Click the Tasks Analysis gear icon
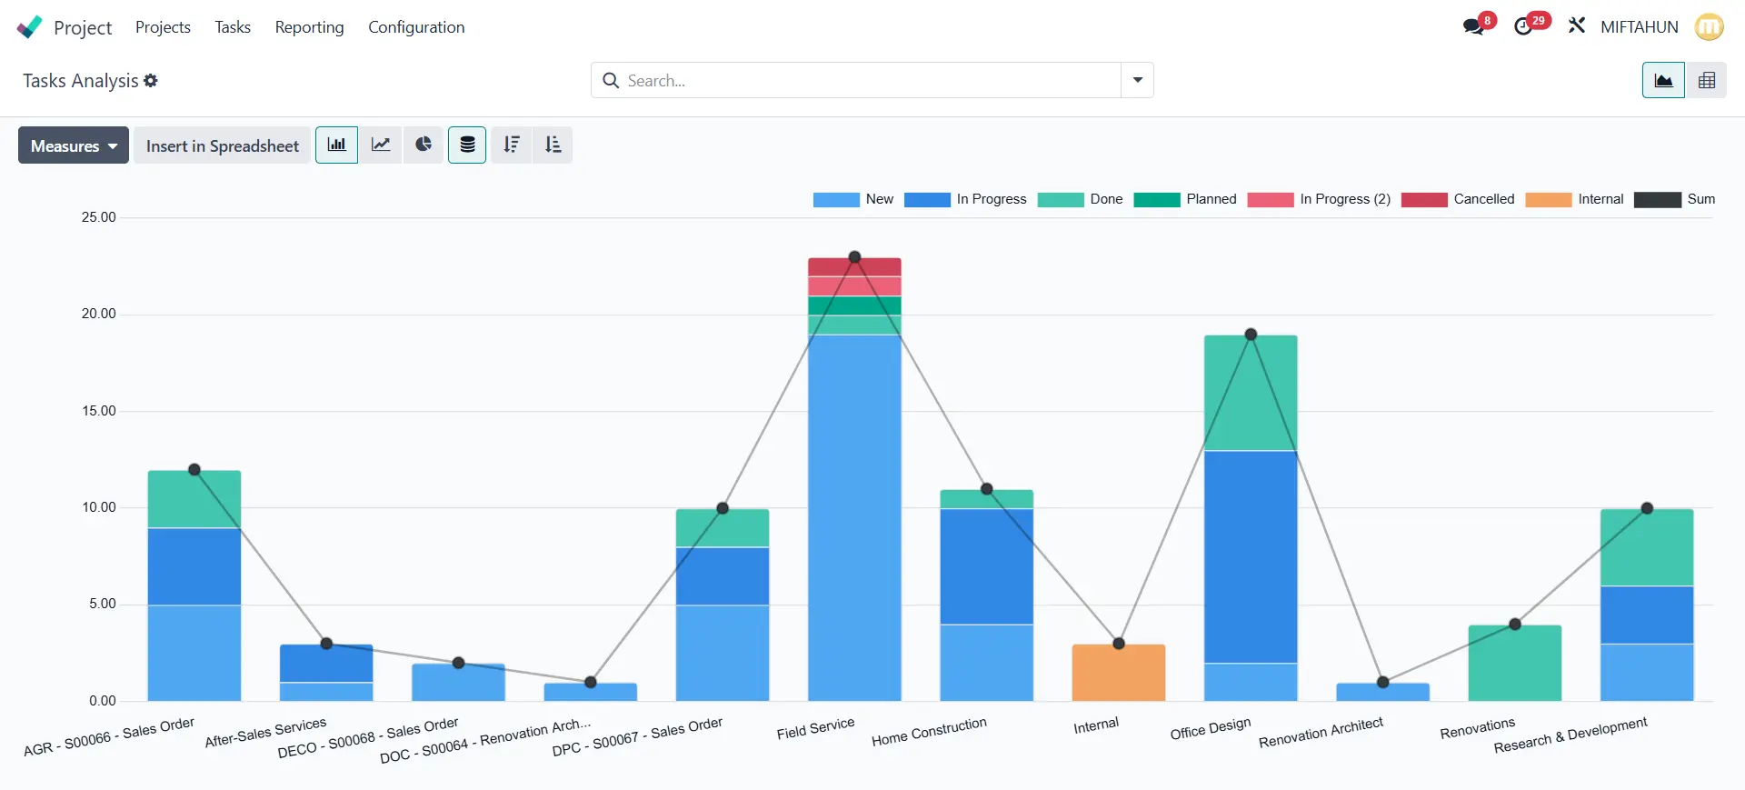 151,80
